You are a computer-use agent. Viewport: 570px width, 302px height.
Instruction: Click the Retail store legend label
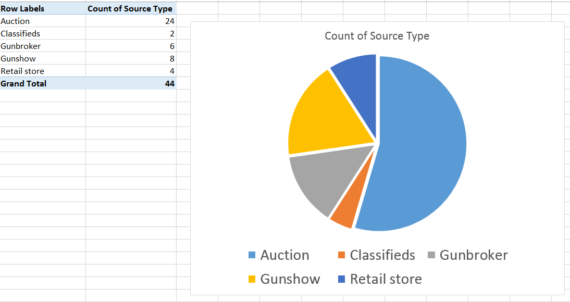386,279
